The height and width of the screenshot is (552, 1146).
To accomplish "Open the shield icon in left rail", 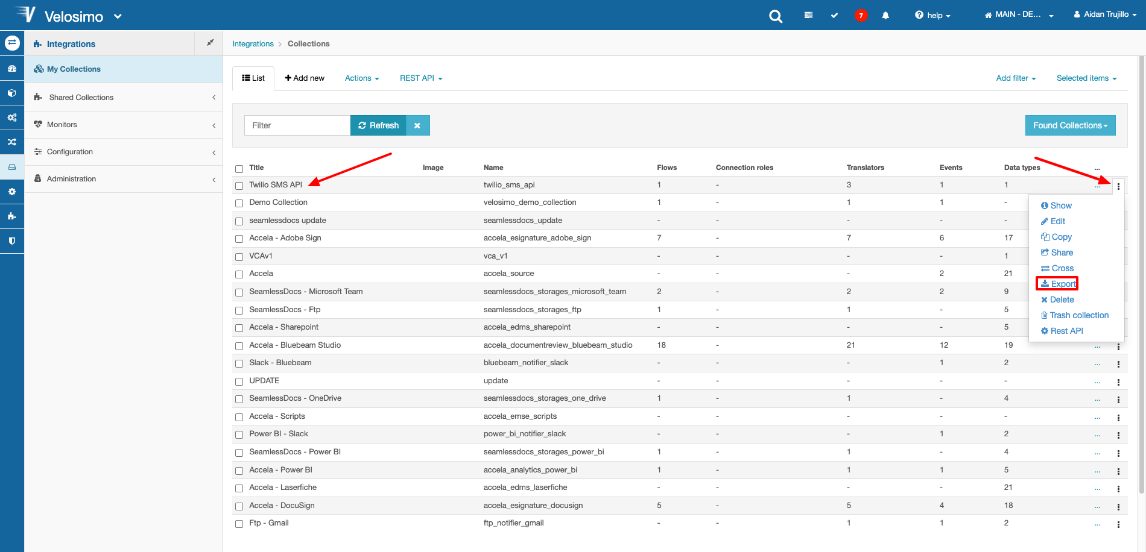I will pos(12,241).
